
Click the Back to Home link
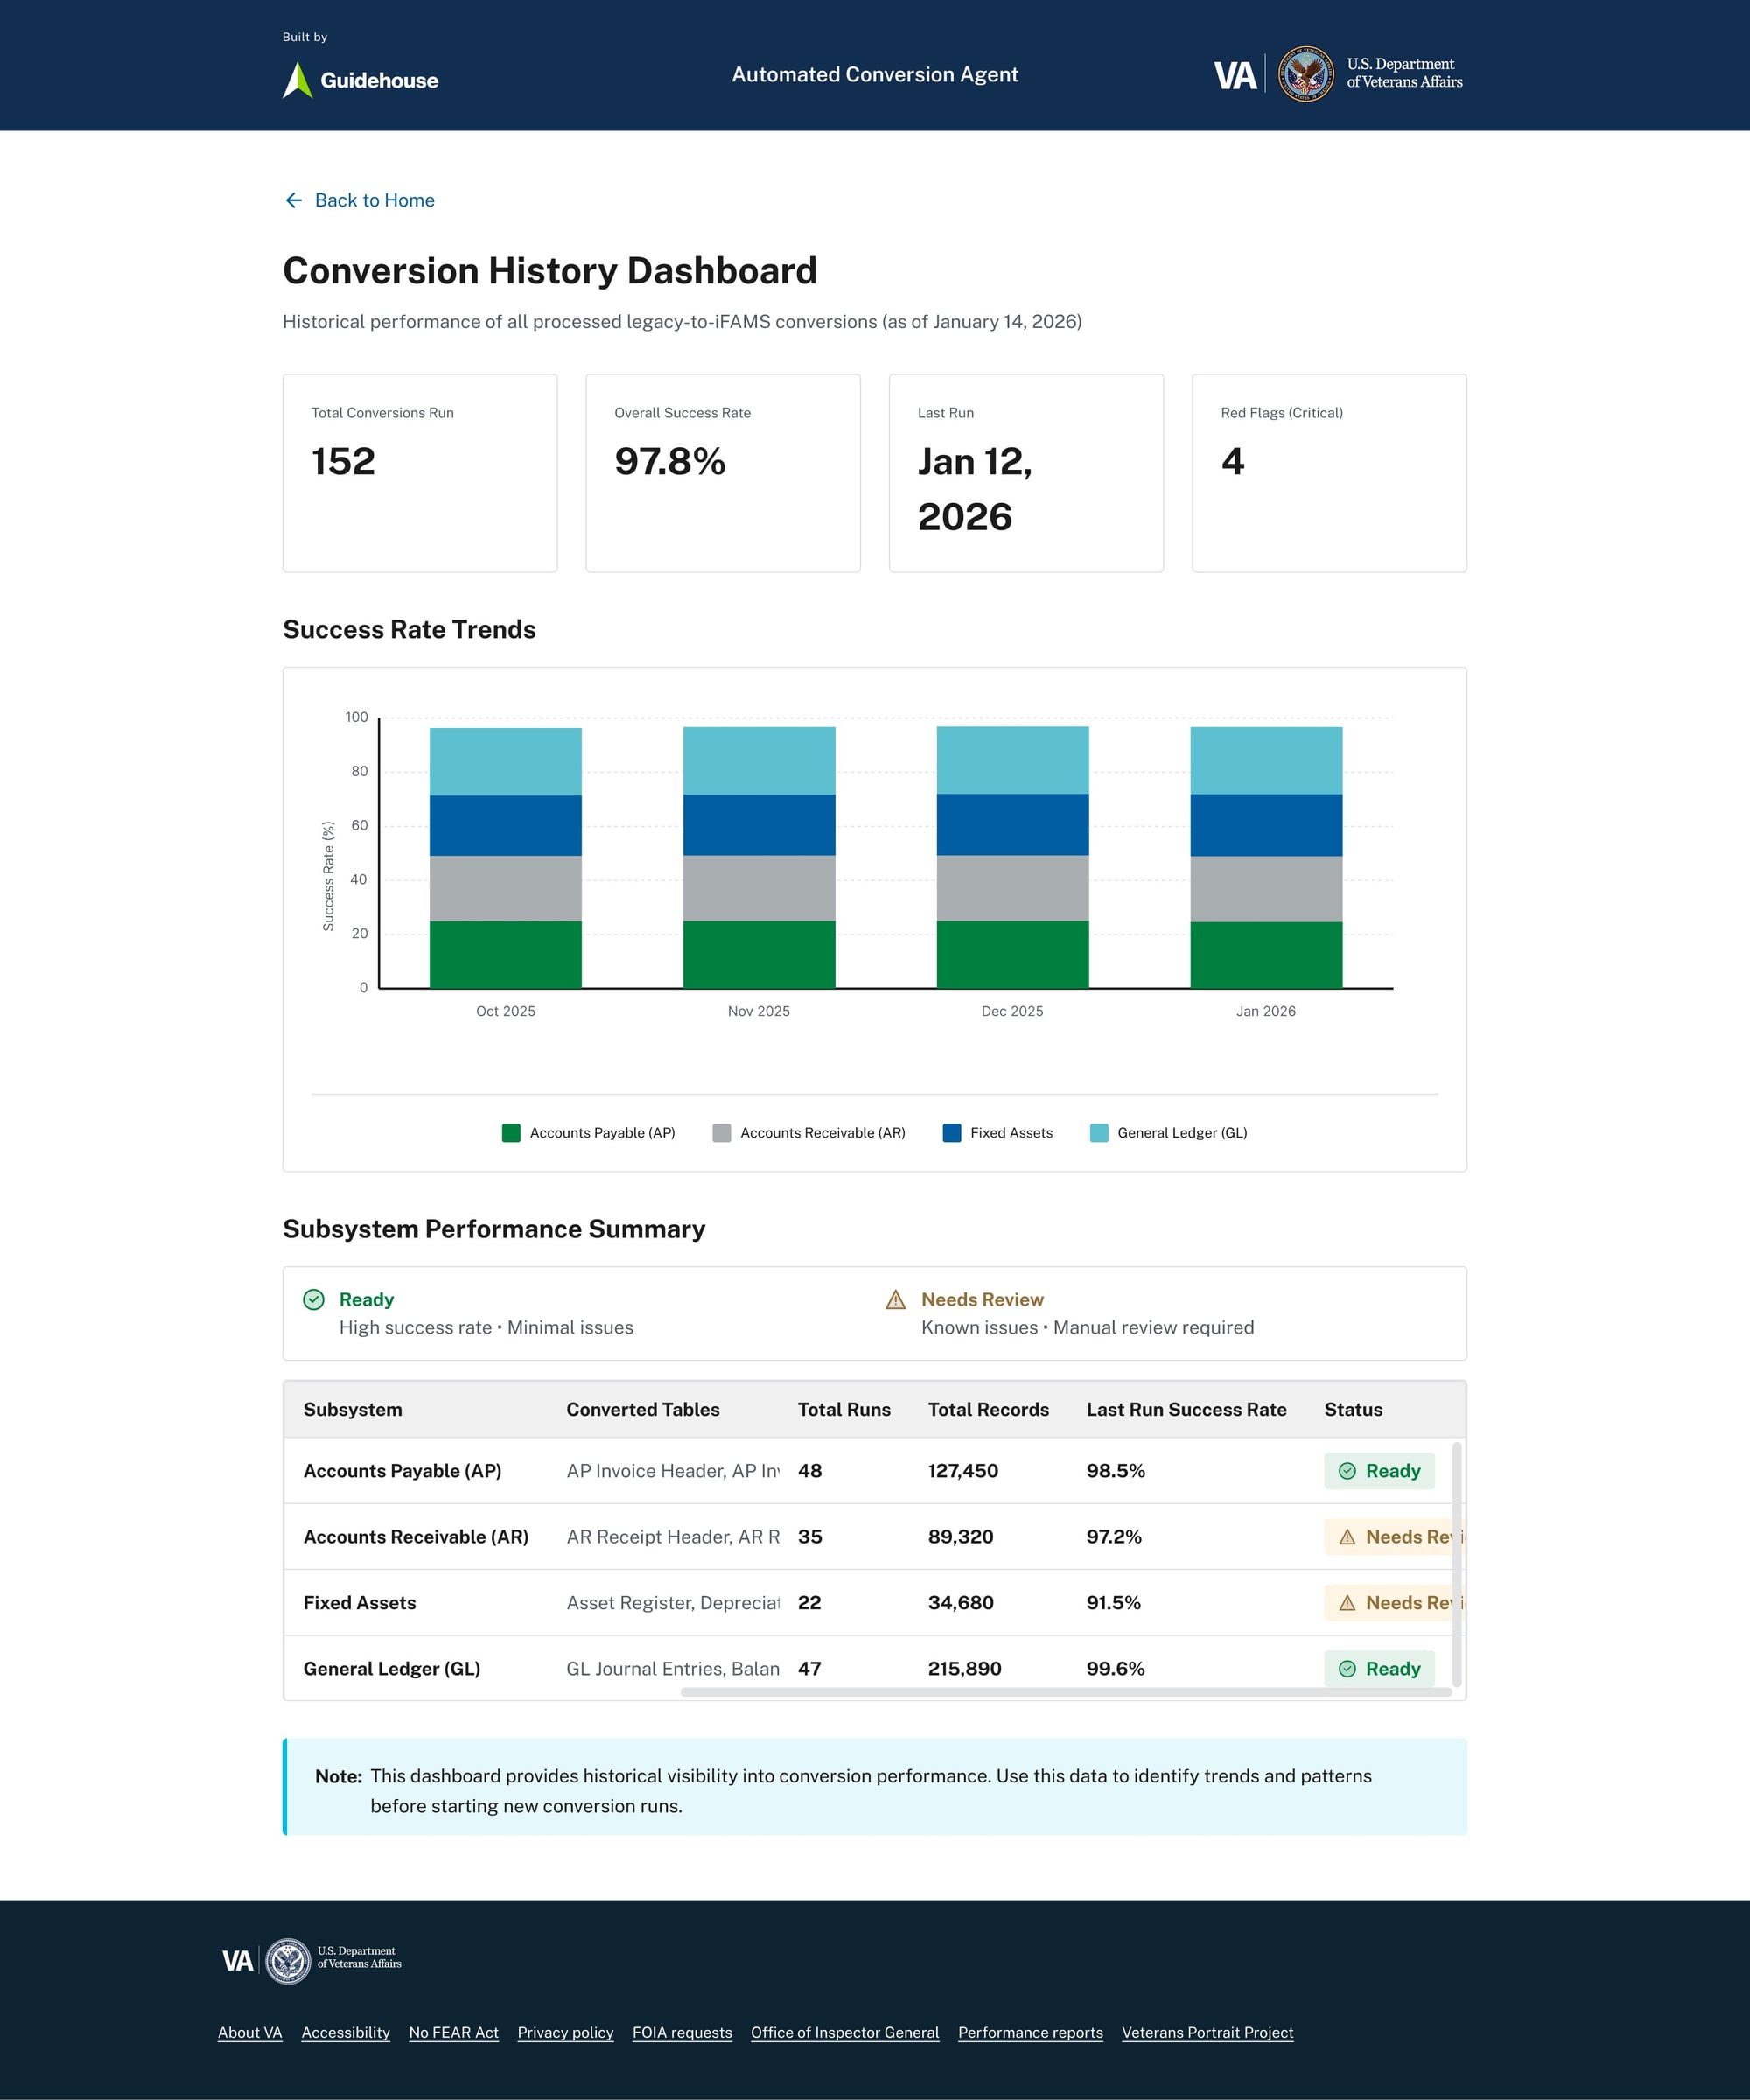(x=374, y=200)
